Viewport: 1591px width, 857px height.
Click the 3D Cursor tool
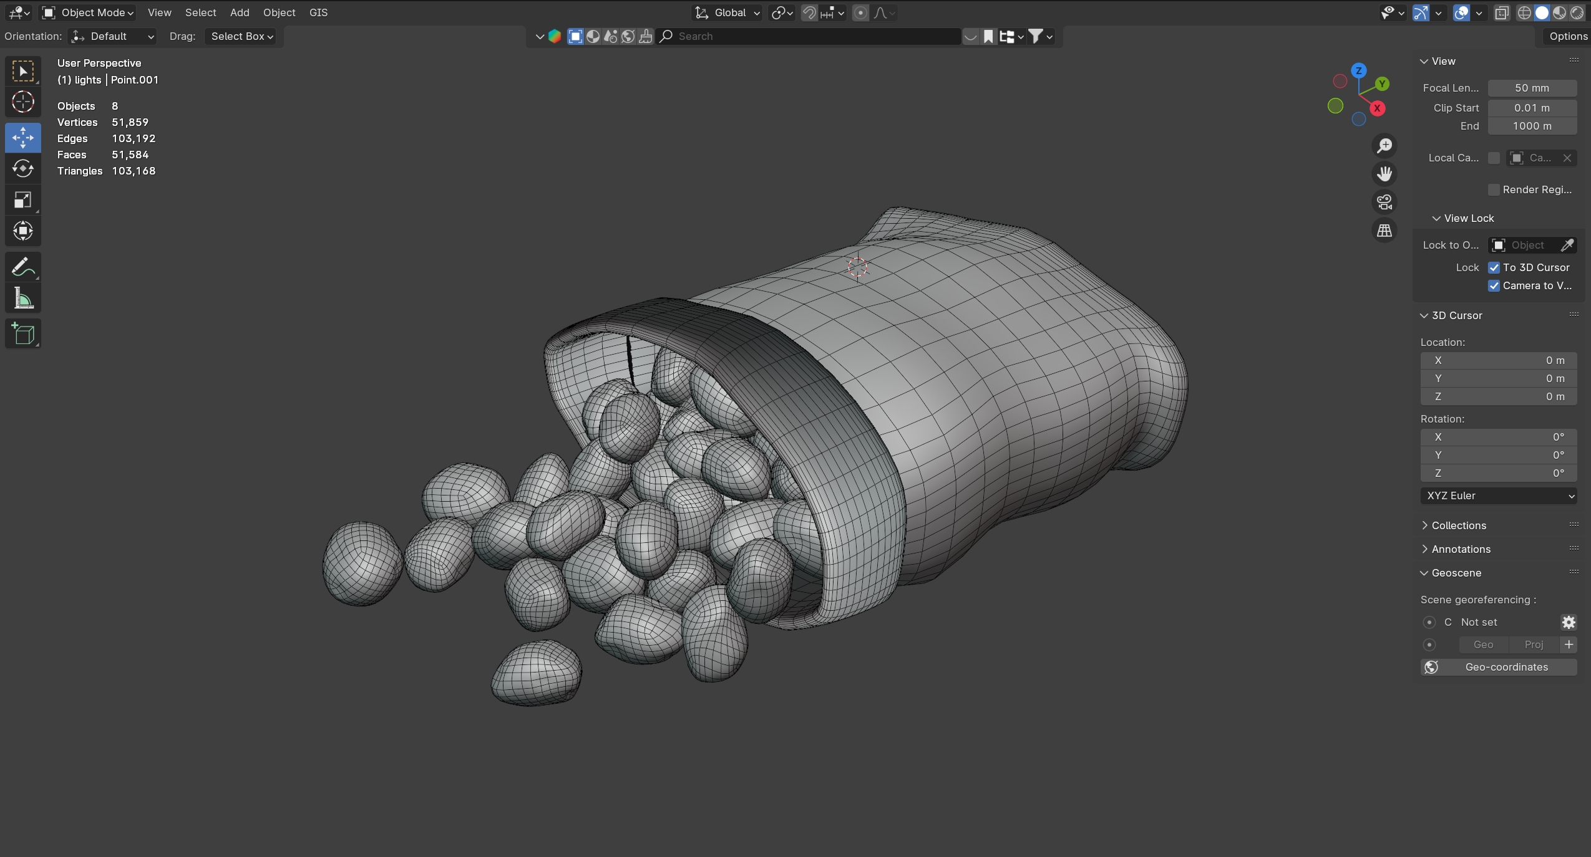23,102
